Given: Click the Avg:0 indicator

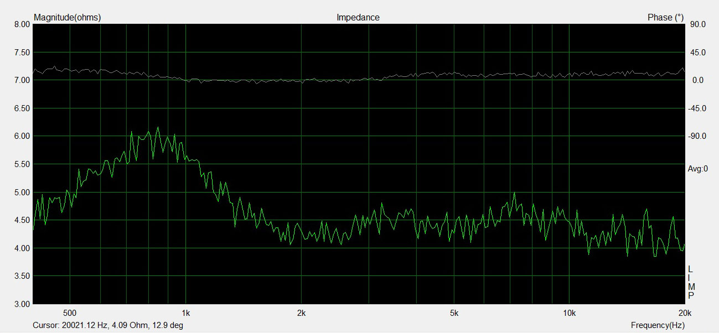Looking at the screenshot, I should click(698, 169).
